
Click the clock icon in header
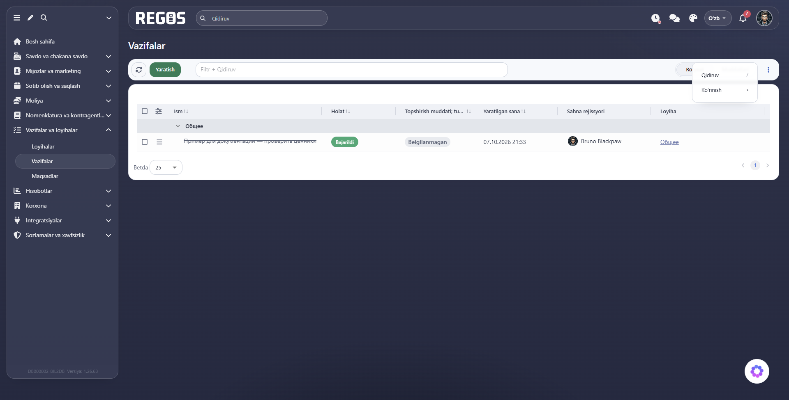(x=656, y=18)
